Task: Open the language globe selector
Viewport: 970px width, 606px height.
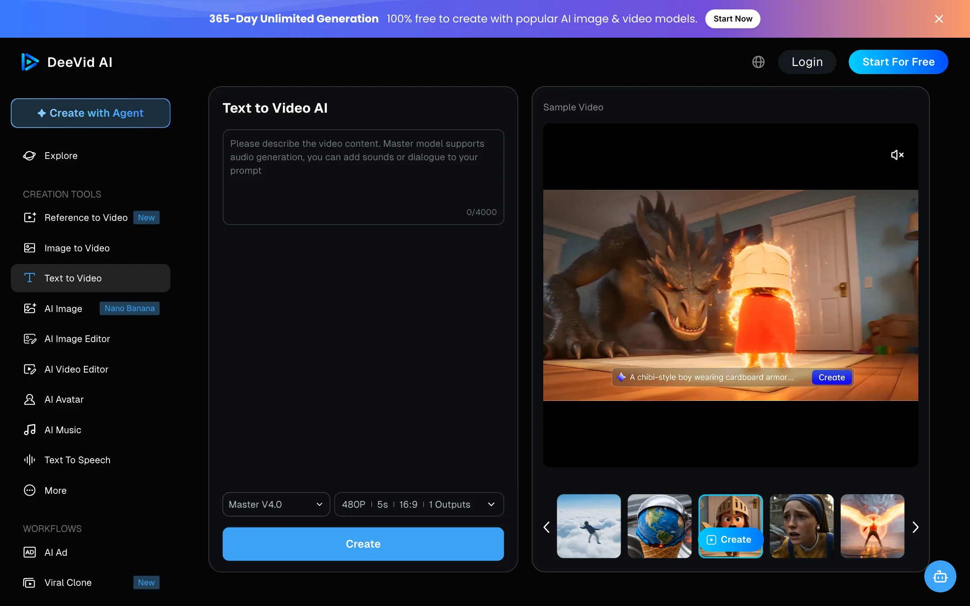Action: (x=758, y=62)
